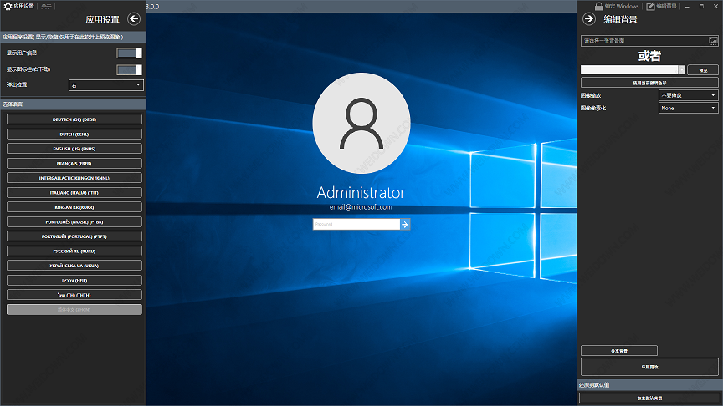Screen dimensions: 723x406
Task: Open the white color combo box dropdown arrow
Action: (x=681, y=70)
